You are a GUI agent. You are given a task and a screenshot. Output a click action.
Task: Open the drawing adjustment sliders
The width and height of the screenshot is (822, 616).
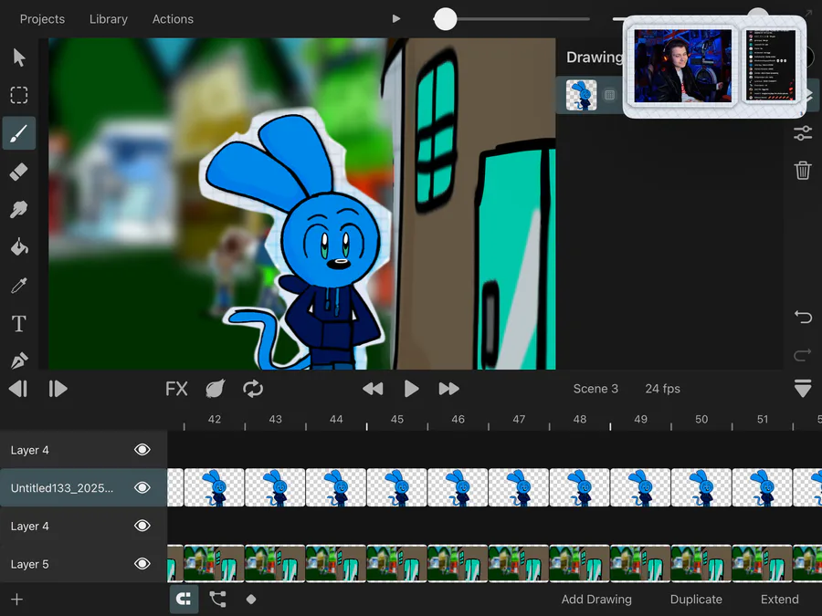point(803,133)
